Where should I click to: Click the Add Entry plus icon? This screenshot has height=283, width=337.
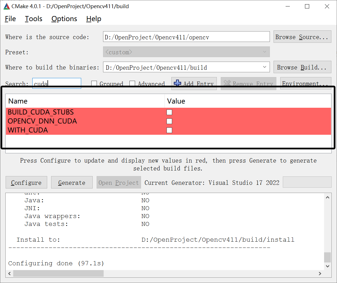point(177,84)
